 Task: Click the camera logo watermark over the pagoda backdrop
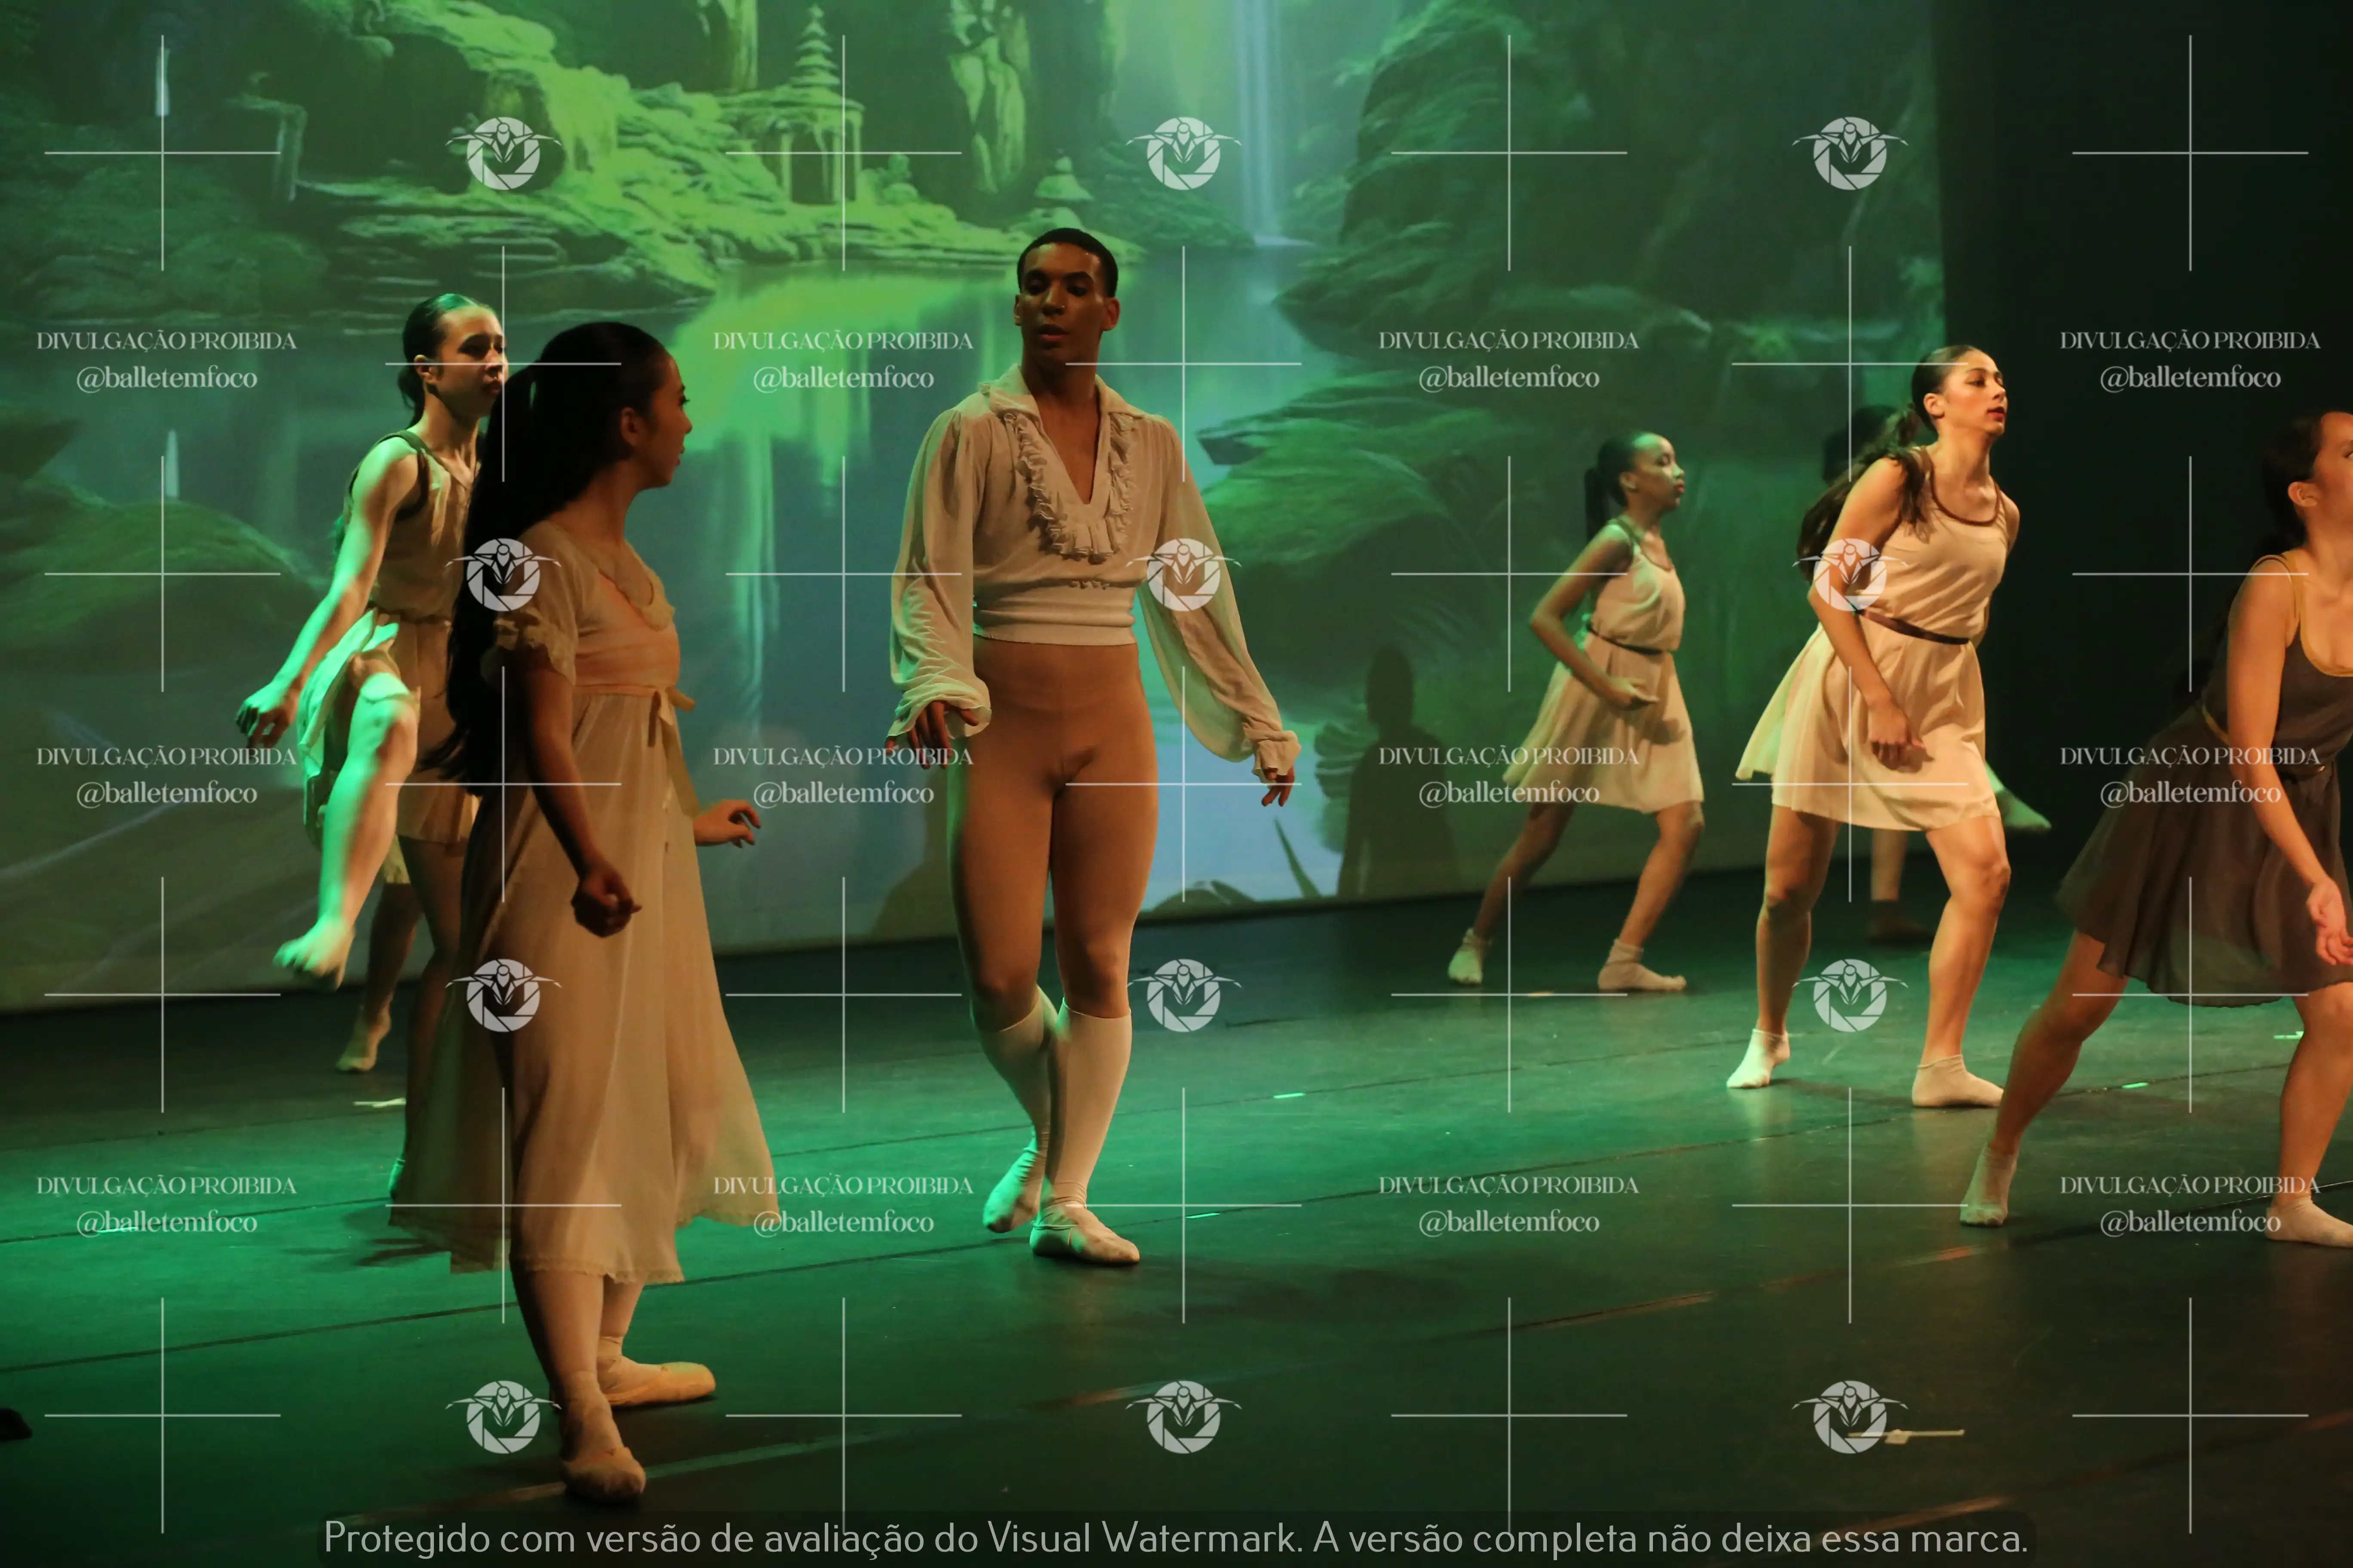(x=503, y=153)
